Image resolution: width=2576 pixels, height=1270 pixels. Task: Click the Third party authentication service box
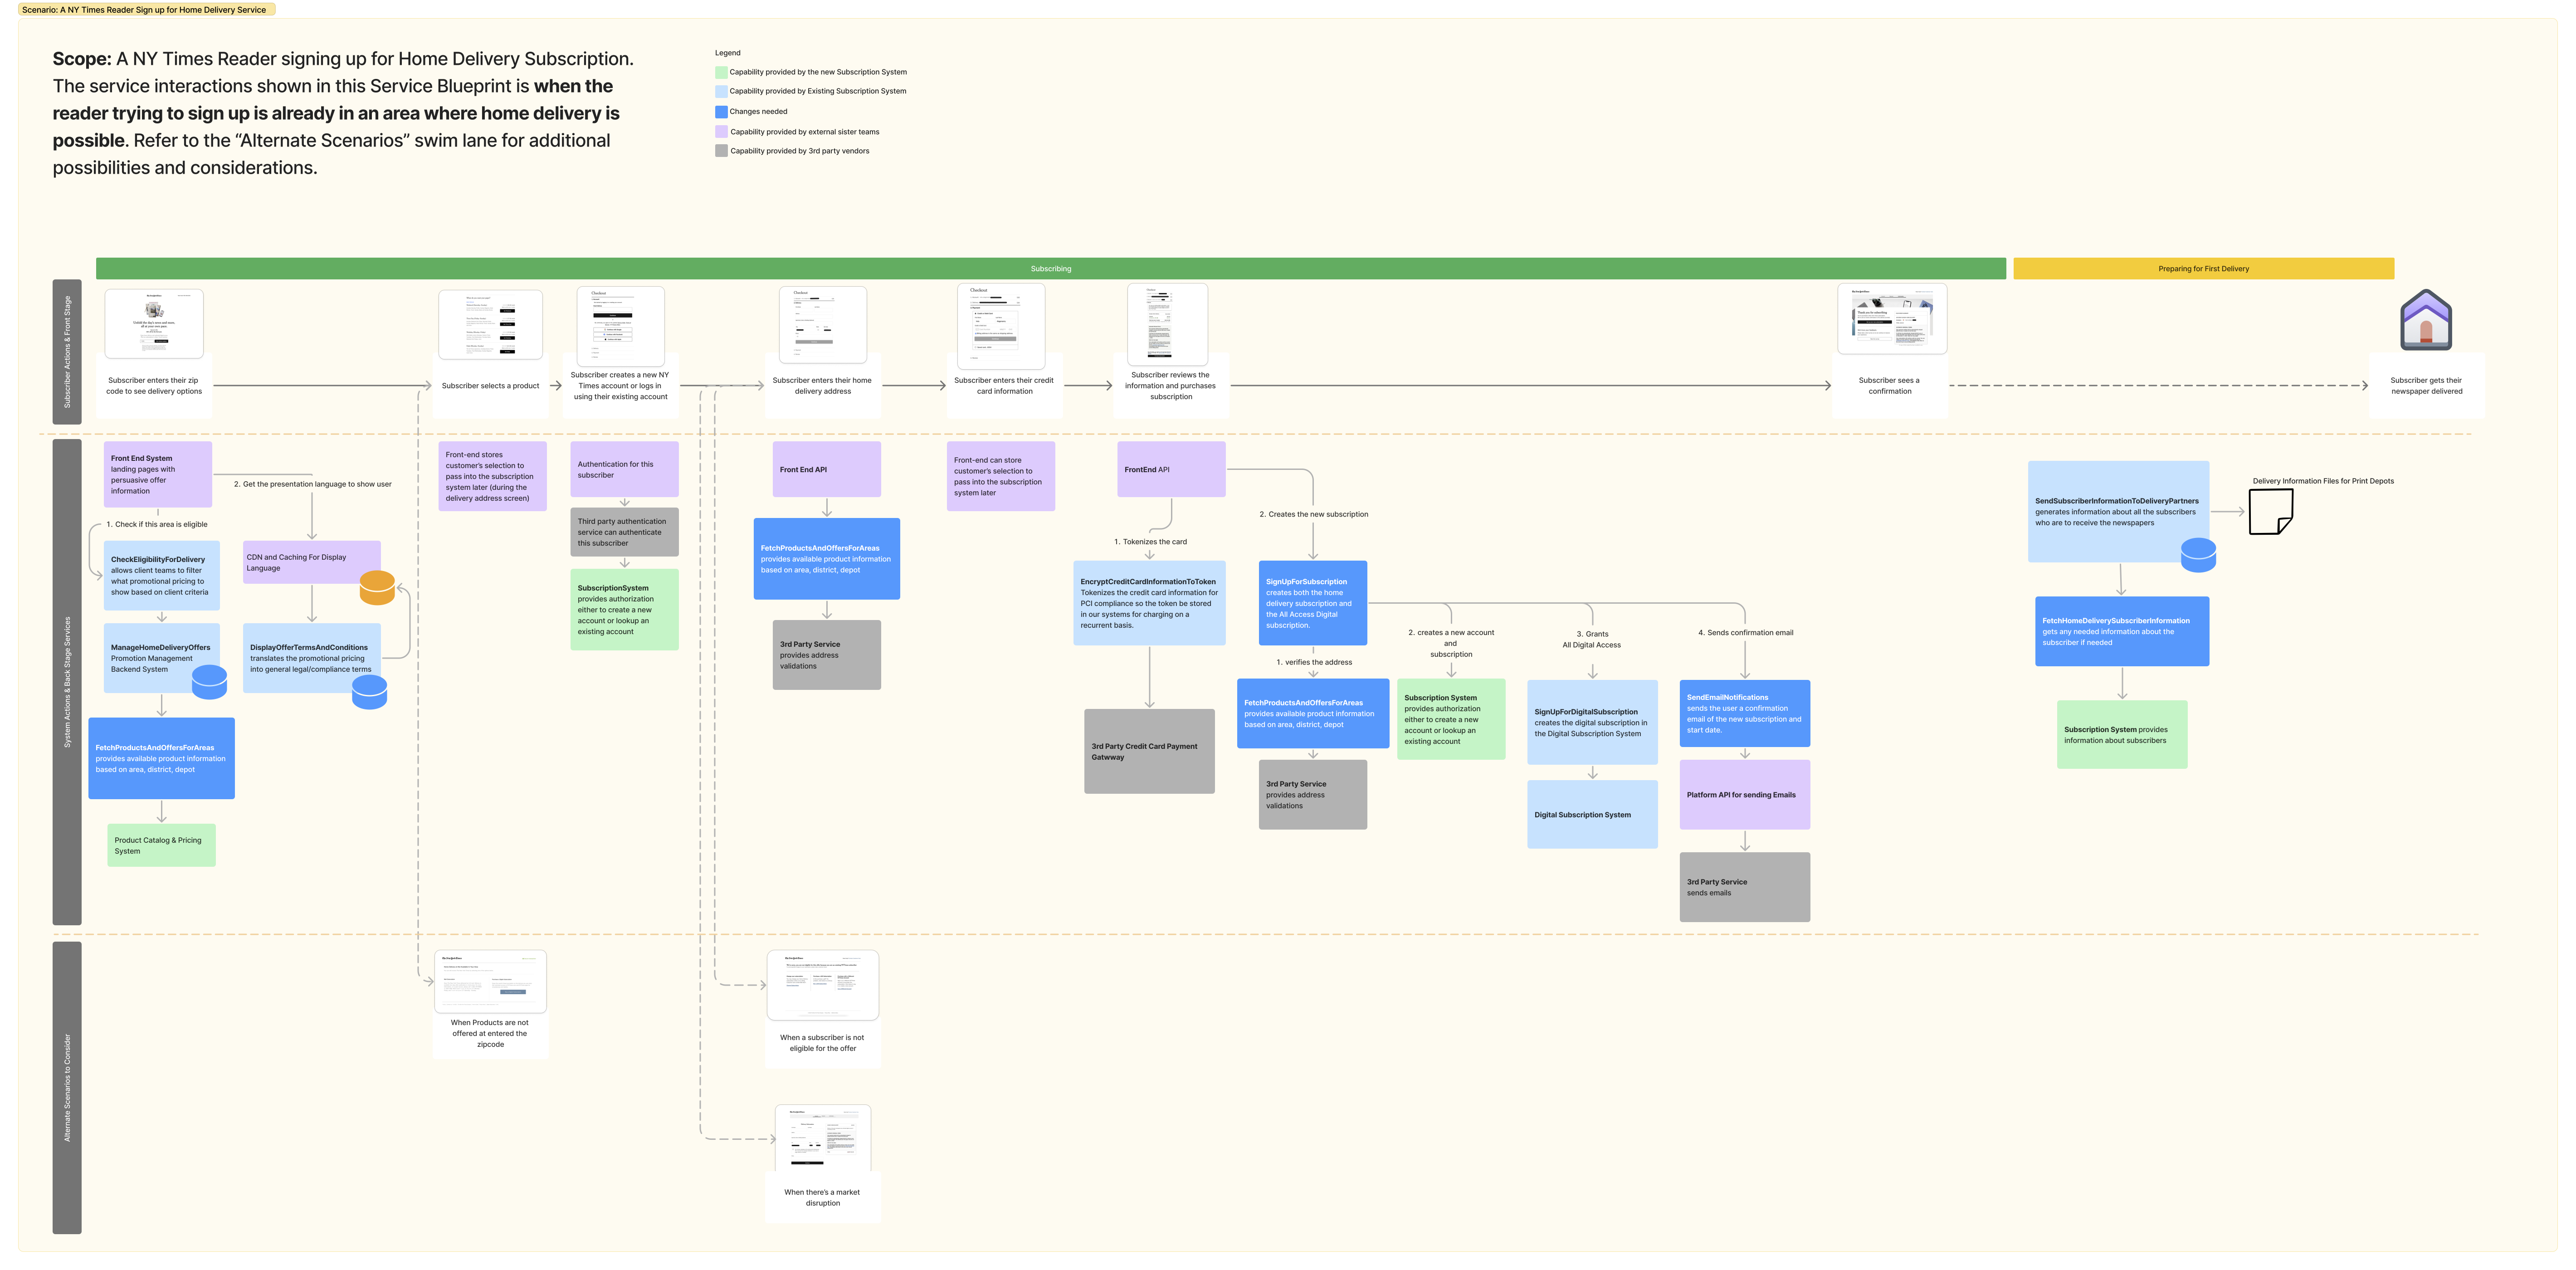pyautogui.click(x=624, y=532)
